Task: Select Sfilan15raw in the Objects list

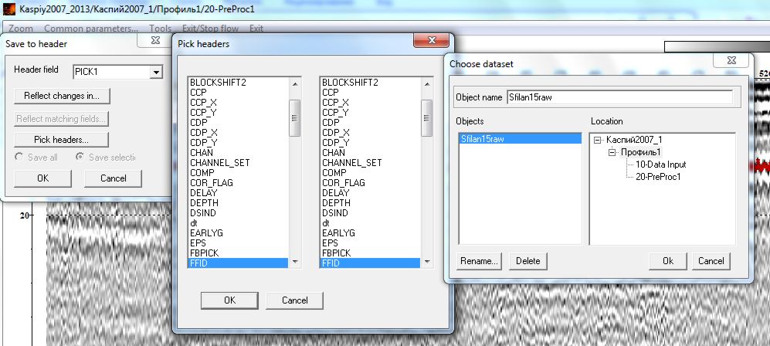Action: pyautogui.click(x=520, y=139)
